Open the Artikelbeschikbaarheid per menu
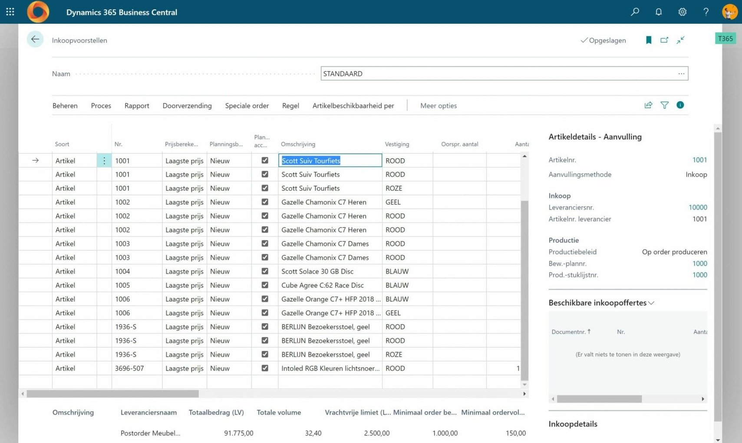Viewport: 742px width, 443px height. (x=353, y=106)
